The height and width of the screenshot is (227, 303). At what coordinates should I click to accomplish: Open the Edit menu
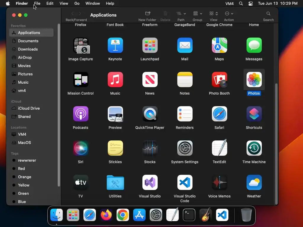coord(50,4)
